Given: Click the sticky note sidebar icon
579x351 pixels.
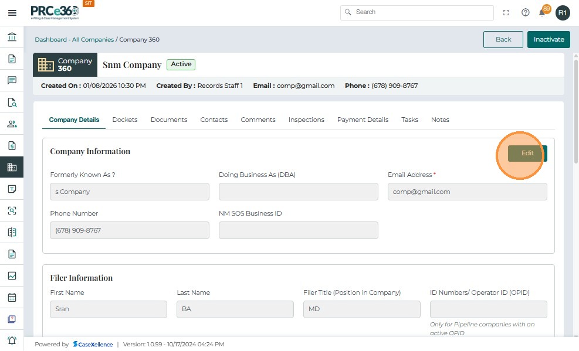Looking at the screenshot, I should click(x=12, y=189).
